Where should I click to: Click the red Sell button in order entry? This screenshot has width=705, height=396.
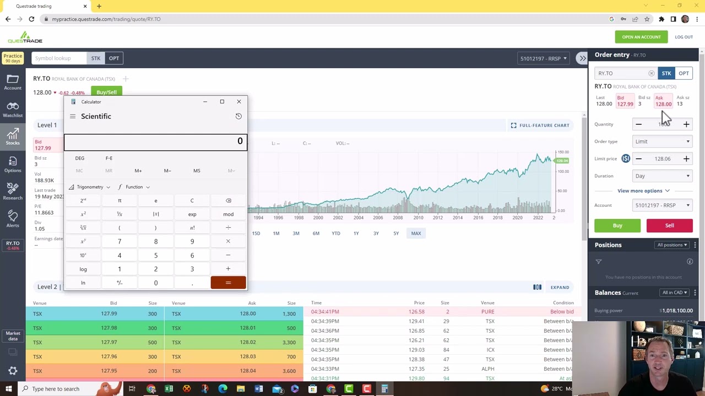pos(669,226)
